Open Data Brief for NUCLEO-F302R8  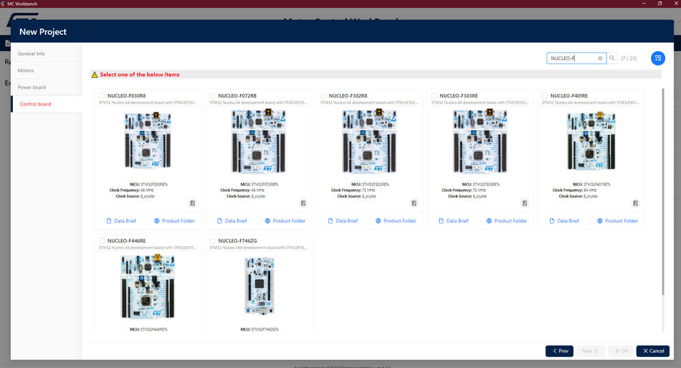343,221
